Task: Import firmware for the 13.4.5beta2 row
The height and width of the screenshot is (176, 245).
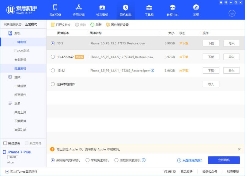Action: pyautogui.click(x=232, y=57)
